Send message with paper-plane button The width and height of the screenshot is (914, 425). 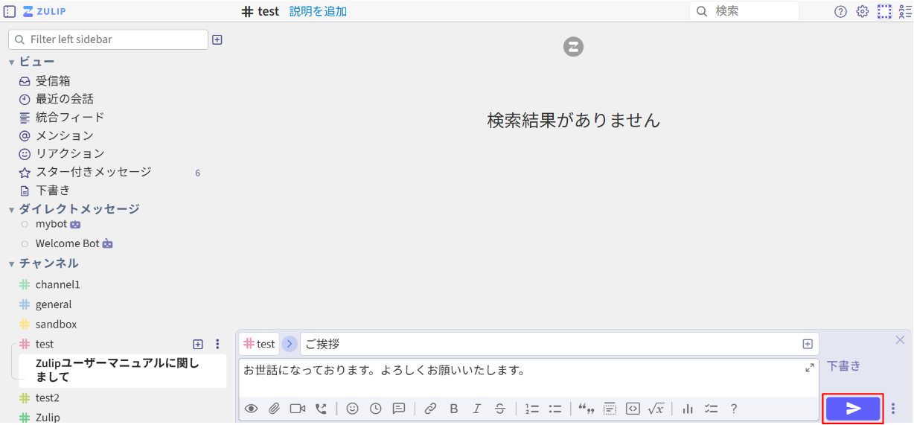point(853,409)
